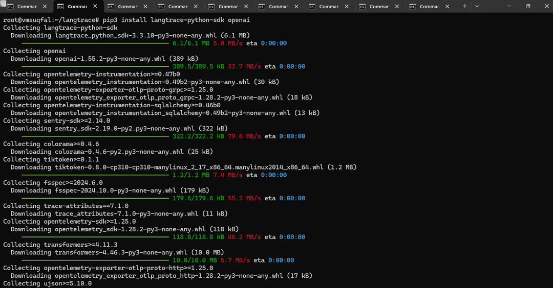Expand the new tab profile dropdown chevron

(477, 6)
